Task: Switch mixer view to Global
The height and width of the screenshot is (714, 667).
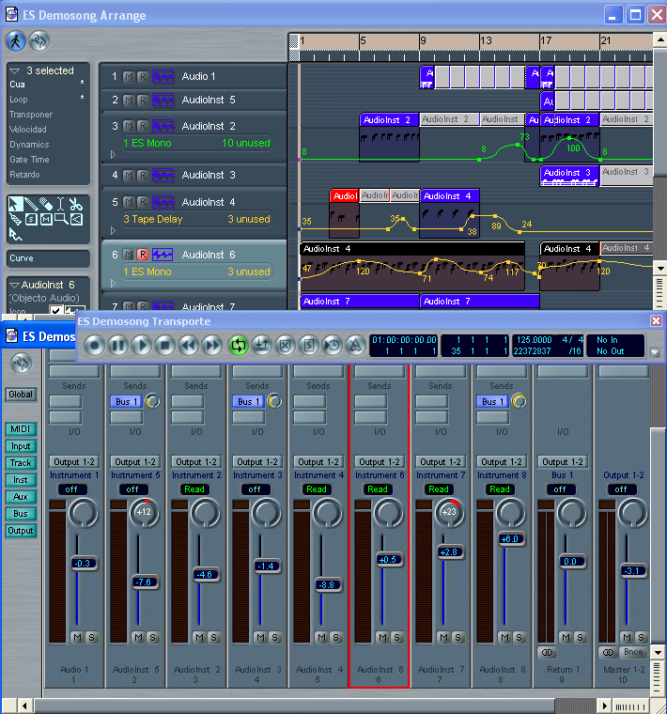Action: (20, 395)
